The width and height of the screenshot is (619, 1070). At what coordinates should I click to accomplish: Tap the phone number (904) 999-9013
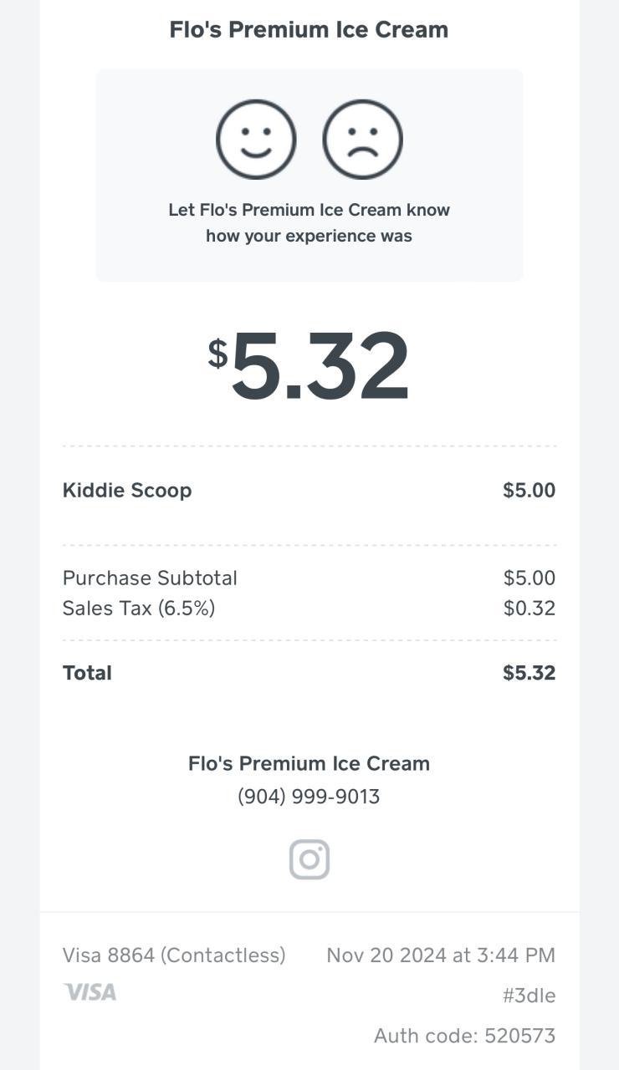point(309,797)
